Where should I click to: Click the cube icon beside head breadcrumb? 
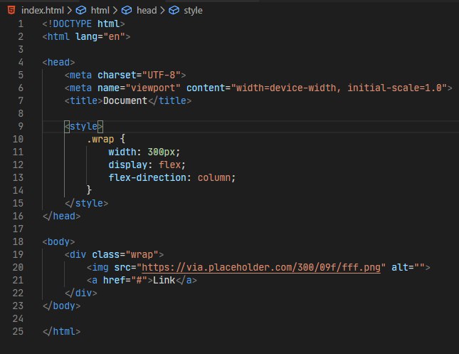point(127,10)
